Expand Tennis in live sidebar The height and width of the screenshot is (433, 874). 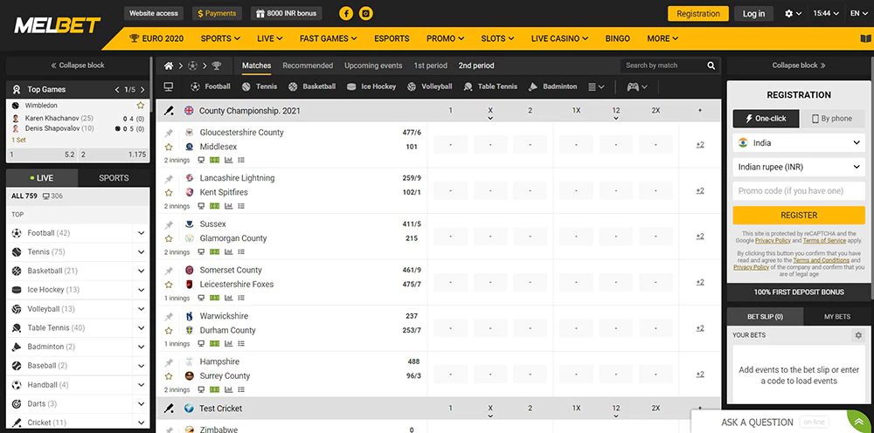141,252
